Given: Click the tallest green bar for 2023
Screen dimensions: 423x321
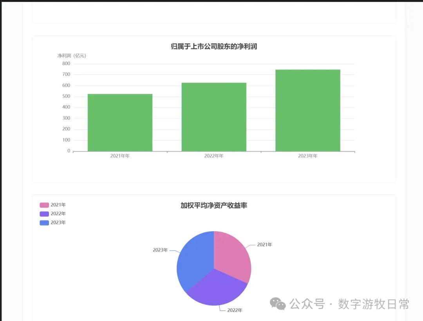Looking at the screenshot, I should 308,111.
